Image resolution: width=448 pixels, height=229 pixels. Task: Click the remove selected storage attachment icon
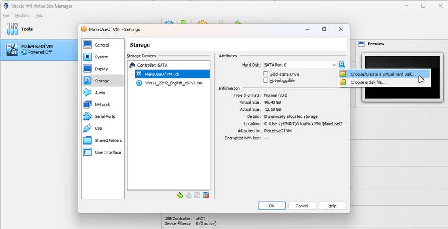pyautogui.click(x=205, y=195)
